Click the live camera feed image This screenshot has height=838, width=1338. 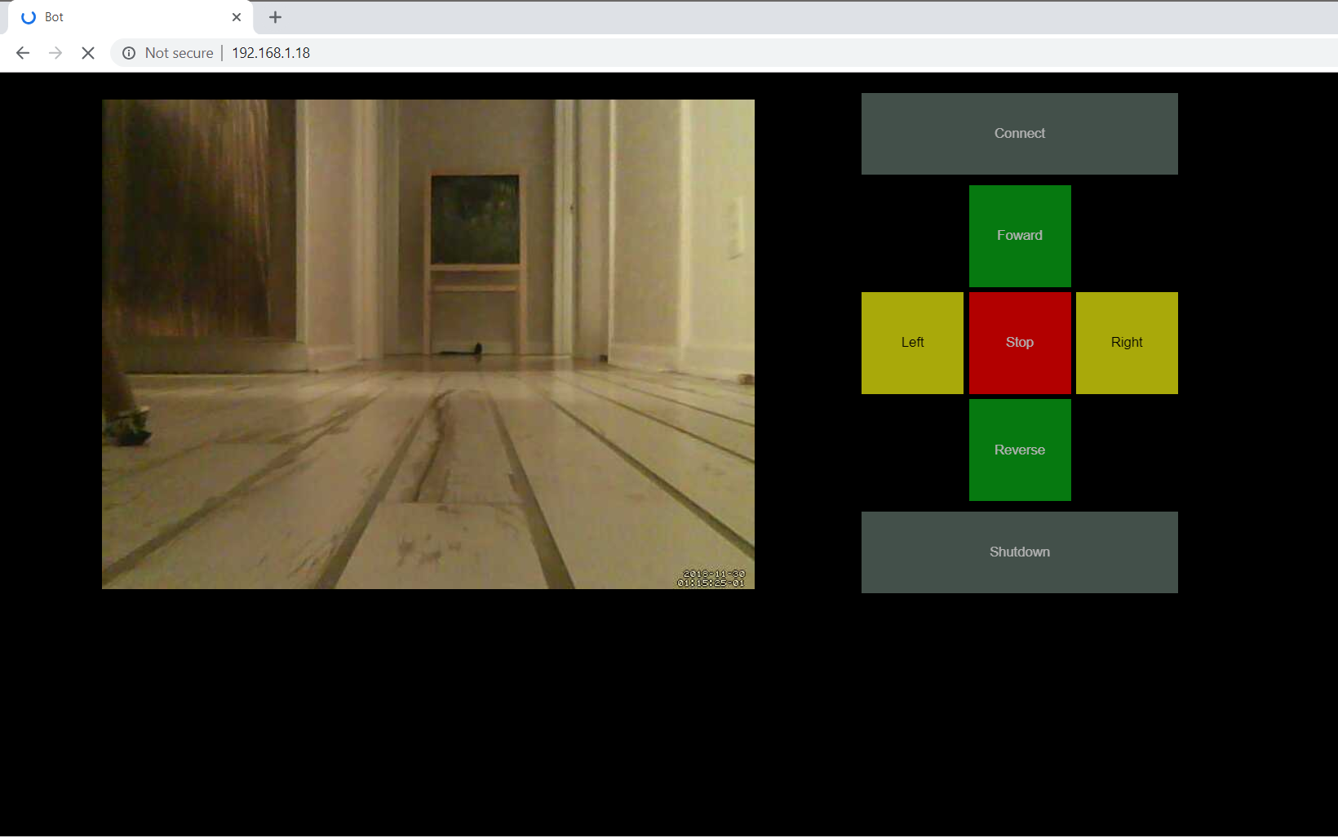coord(428,344)
